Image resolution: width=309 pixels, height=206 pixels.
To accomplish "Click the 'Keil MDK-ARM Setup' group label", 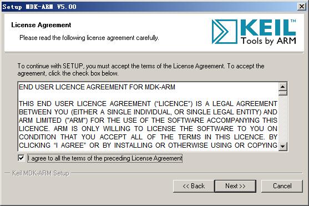I will click(40, 173).
